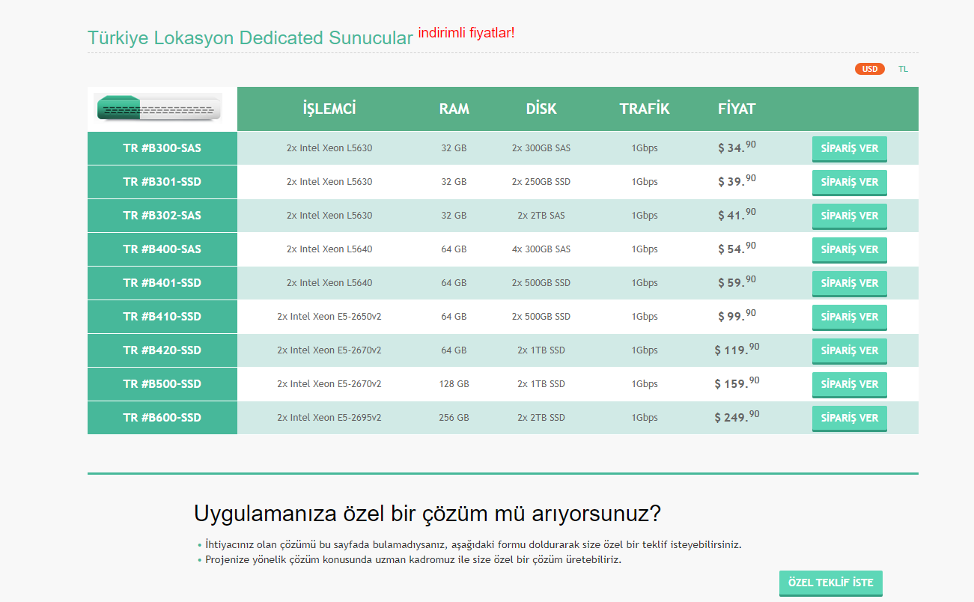Click the $ 159.90 price

(x=737, y=383)
